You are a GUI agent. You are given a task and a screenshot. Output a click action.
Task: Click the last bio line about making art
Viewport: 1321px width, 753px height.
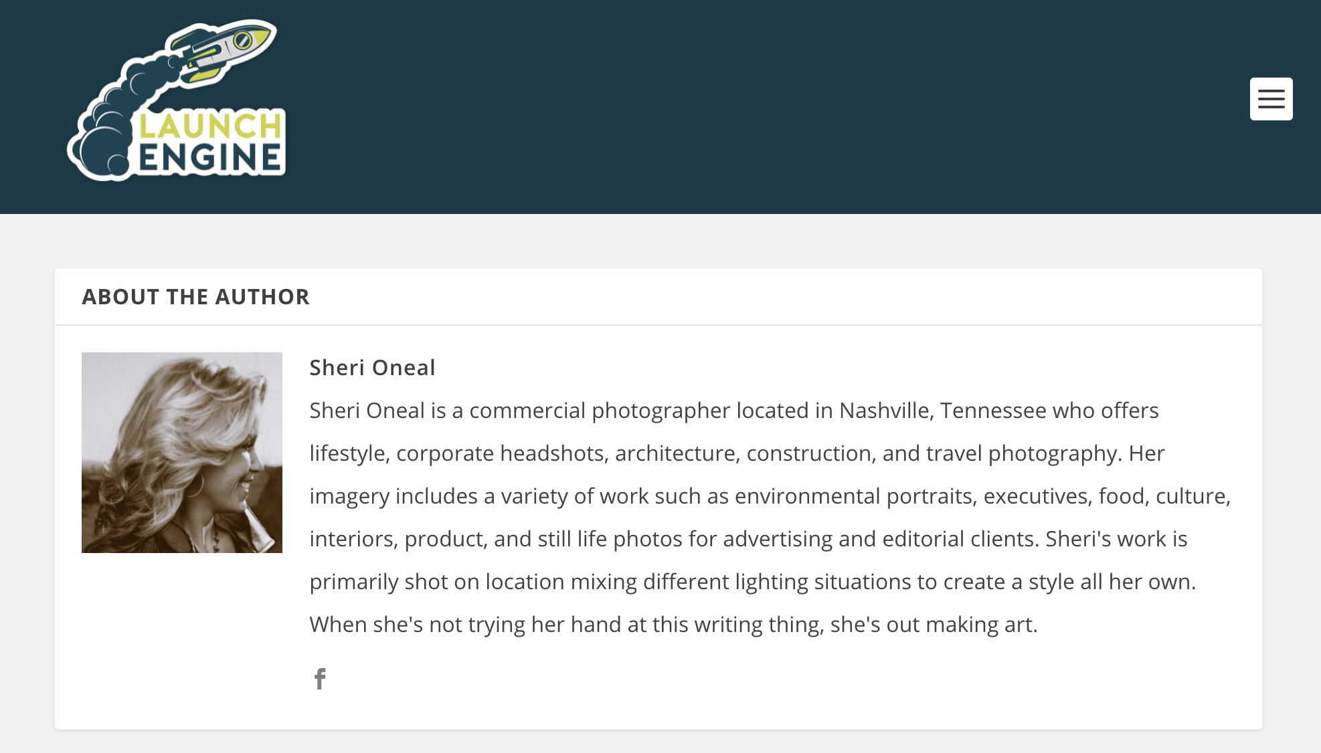[x=673, y=625]
